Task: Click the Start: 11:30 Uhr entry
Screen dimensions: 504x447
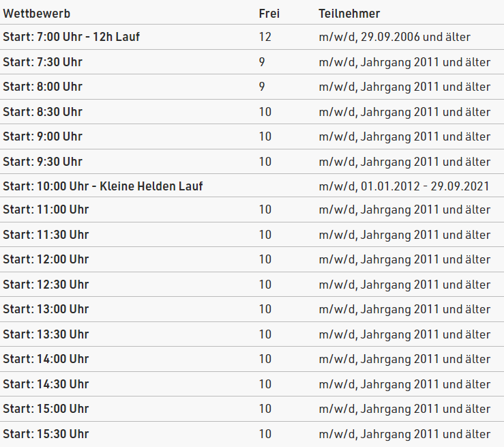Action: (252, 235)
